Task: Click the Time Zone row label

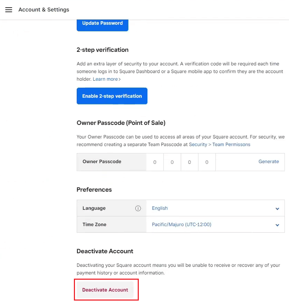Action: click(x=94, y=224)
